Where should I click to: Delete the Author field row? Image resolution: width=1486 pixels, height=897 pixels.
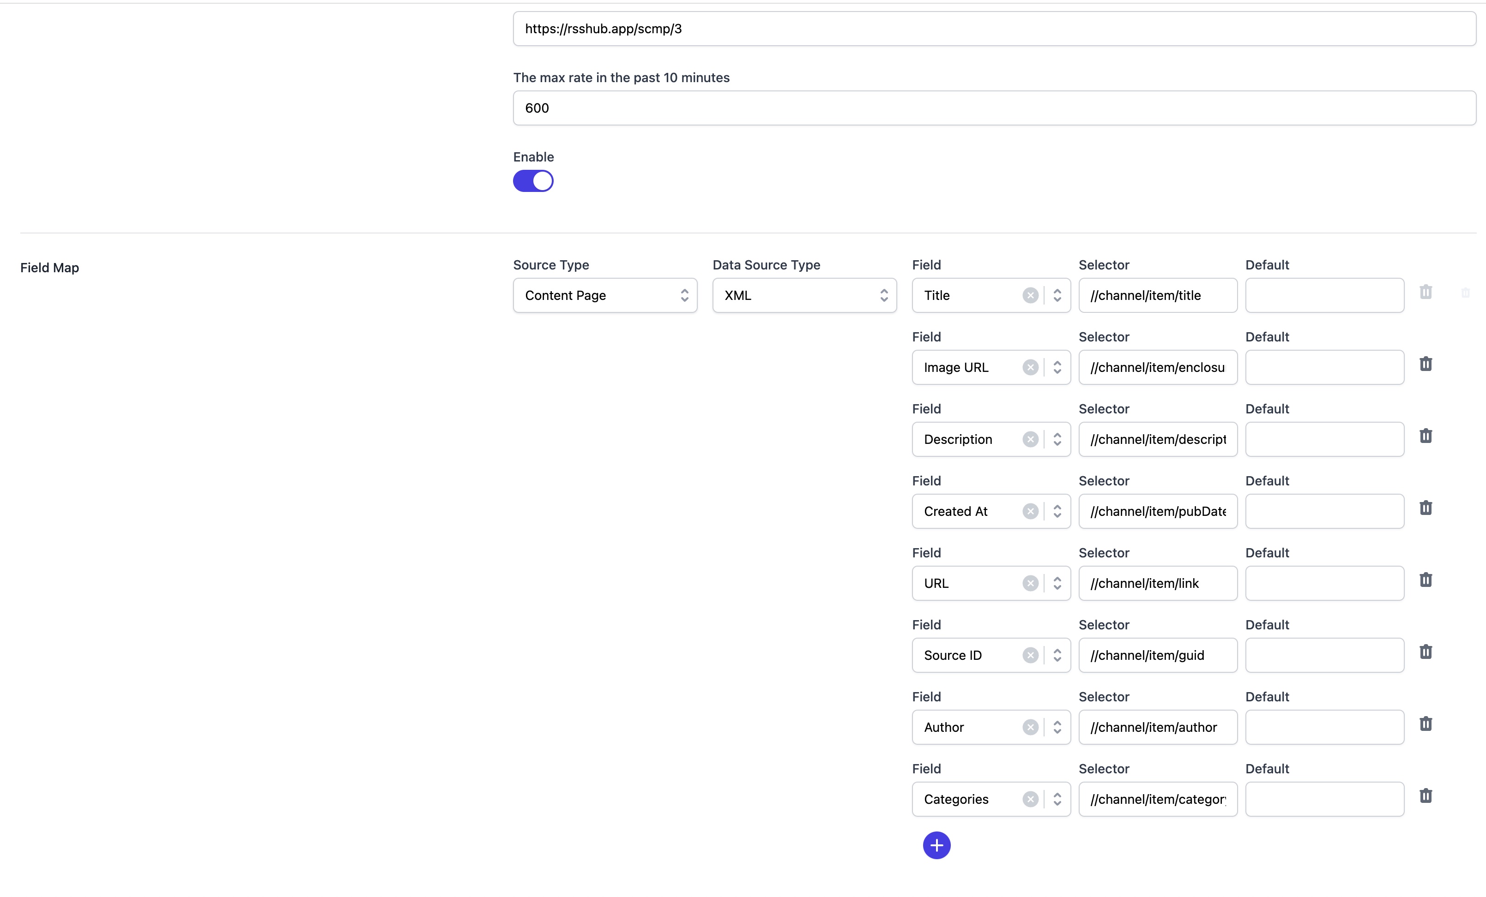pyautogui.click(x=1425, y=724)
